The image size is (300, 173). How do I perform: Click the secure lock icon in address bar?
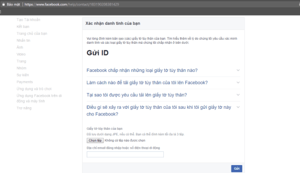3,4
